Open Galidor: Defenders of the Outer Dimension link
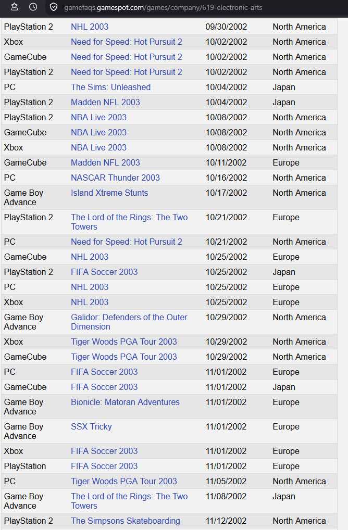Image resolution: width=348 pixels, height=530 pixels. pos(129,322)
